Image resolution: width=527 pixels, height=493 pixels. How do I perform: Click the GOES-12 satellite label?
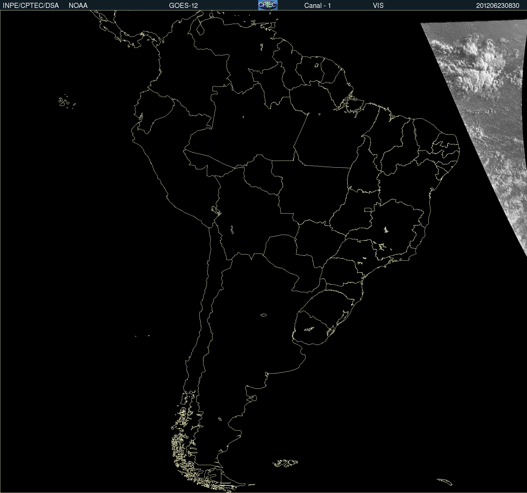183,6
